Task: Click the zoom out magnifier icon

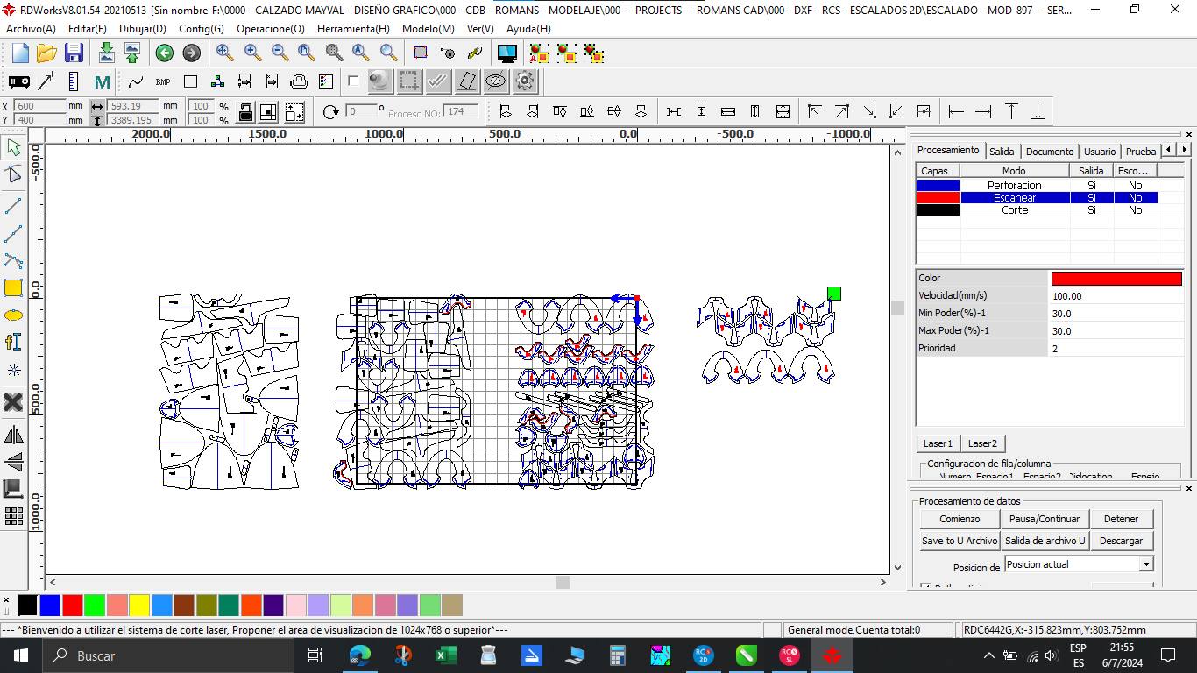Action: (280, 53)
